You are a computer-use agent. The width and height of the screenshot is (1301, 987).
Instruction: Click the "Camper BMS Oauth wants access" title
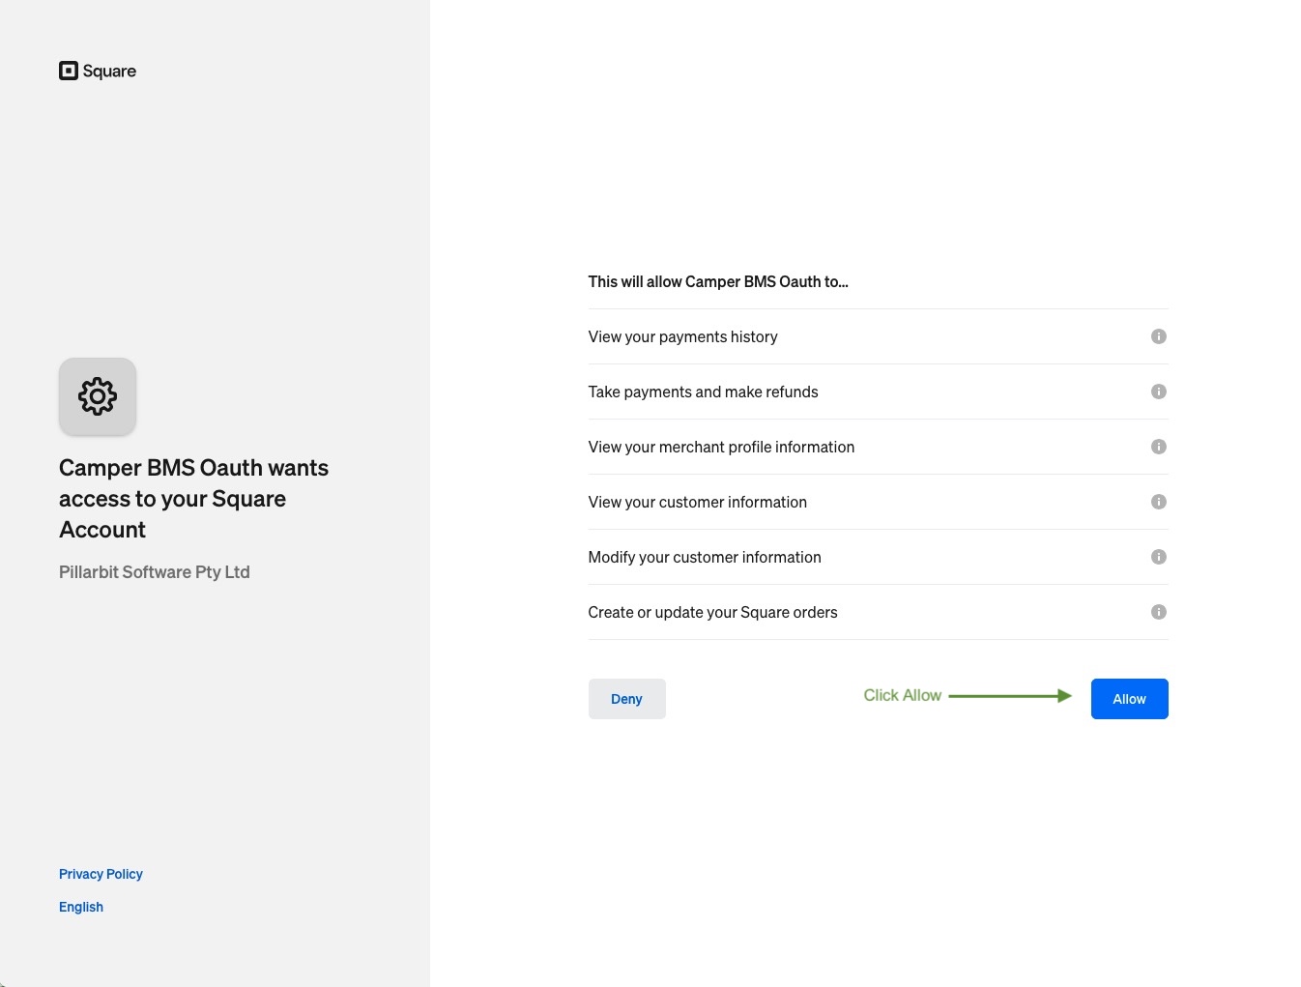click(193, 499)
